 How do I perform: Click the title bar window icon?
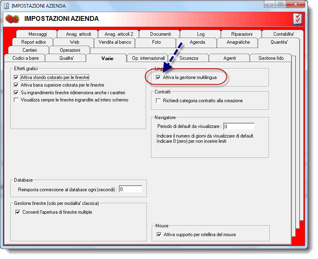[x=6, y=6]
